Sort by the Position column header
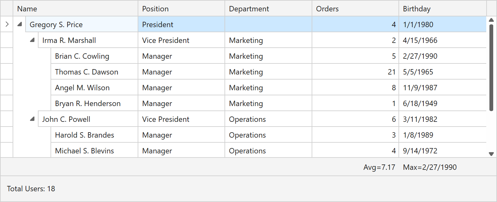497x202 pixels. [x=181, y=9]
